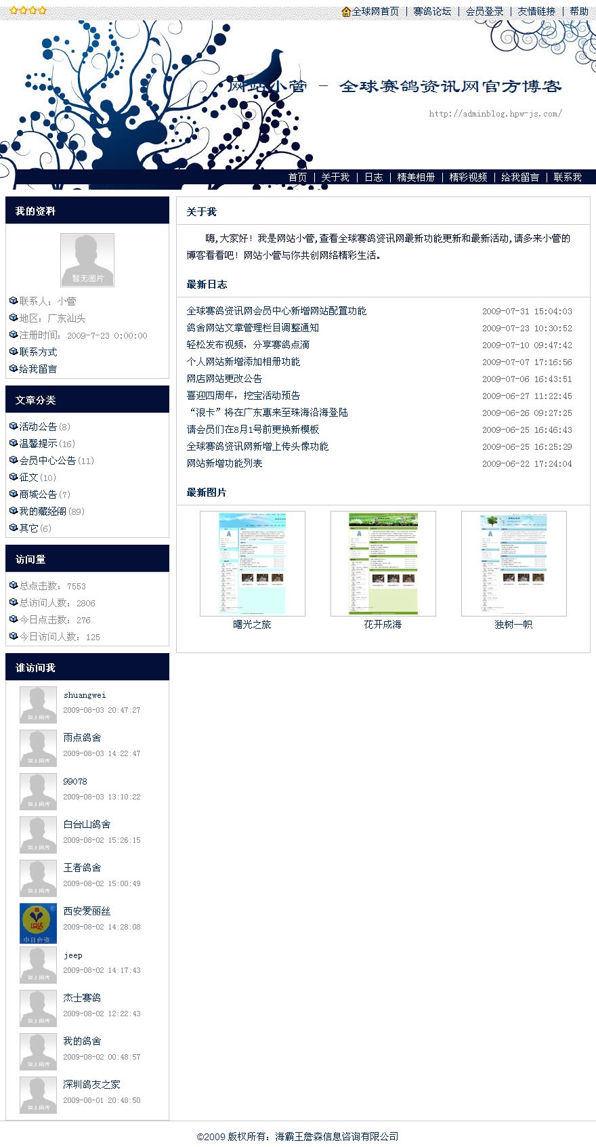The height and width of the screenshot is (1147, 596).
Task: Click the avatar icon of visitor 杰士赛鸽
Action: pos(38,1008)
